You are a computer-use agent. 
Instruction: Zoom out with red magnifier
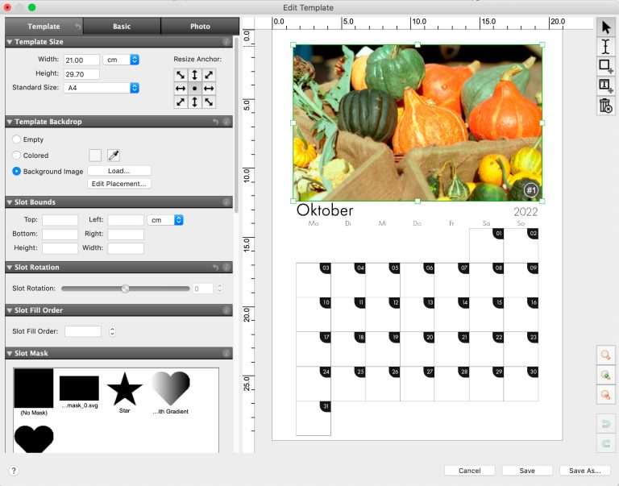pyautogui.click(x=605, y=395)
